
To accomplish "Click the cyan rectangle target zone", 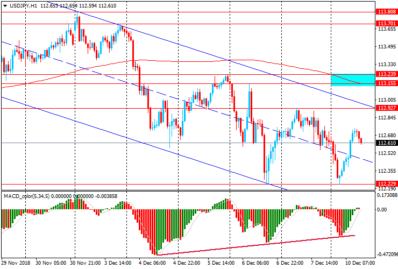I will 353,80.
